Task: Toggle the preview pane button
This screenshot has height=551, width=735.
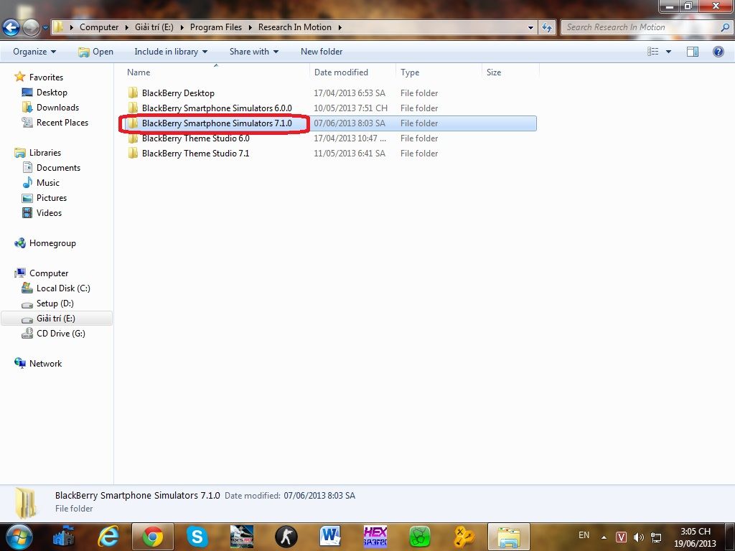Action: coord(693,52)
